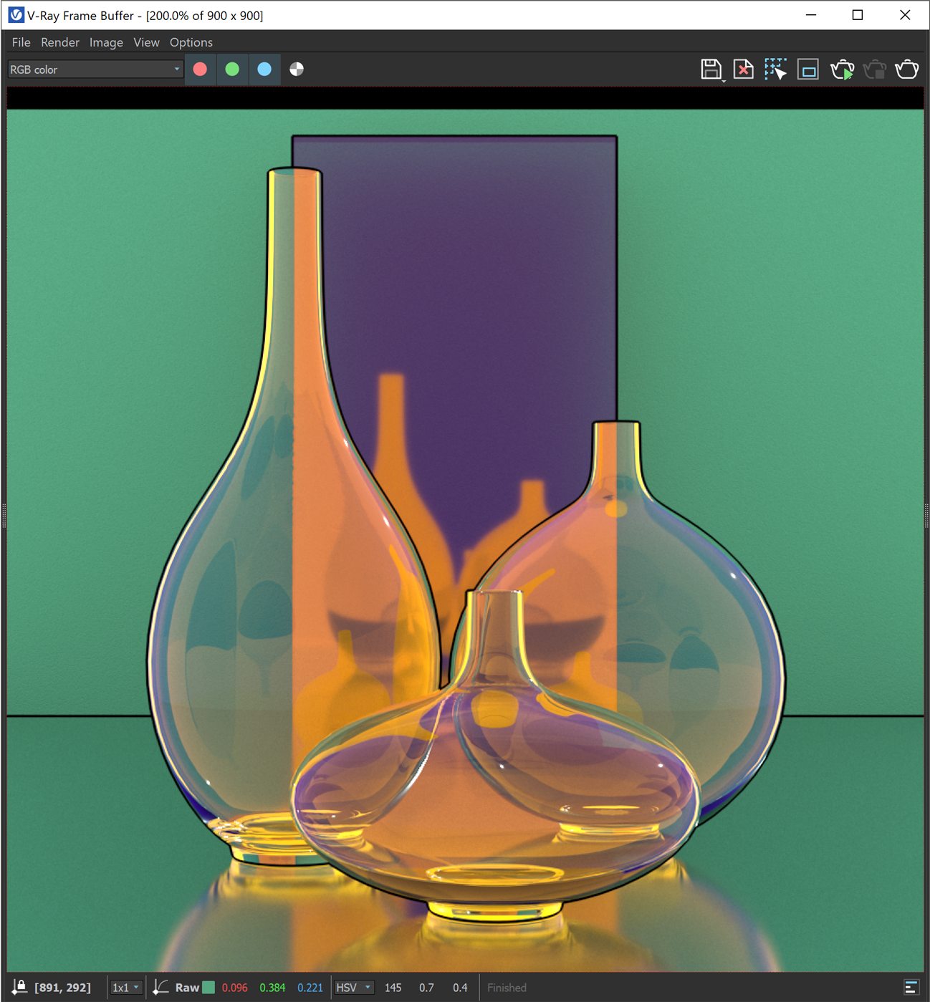The width and height of the screenshot is (930, 1002).
Task: Toggle the green channel circle
Action: (x=232, y=69)
